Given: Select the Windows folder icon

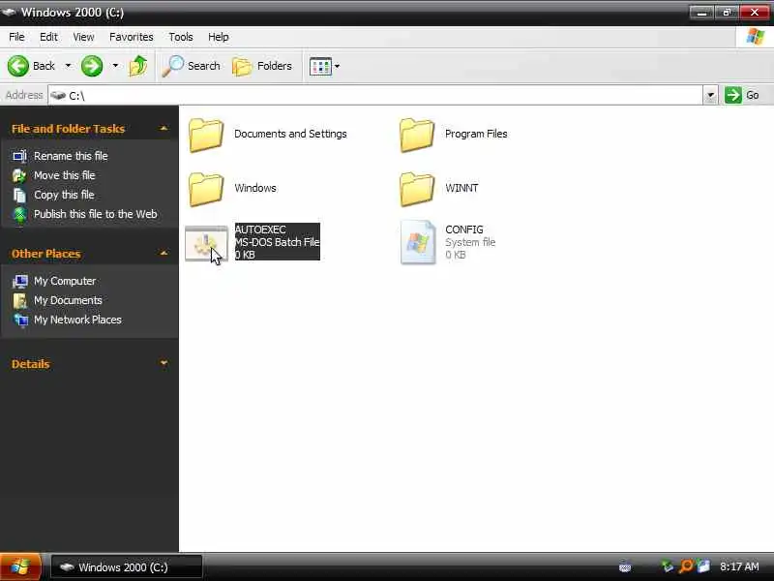Looking at the screenshot, I should 206,189.
